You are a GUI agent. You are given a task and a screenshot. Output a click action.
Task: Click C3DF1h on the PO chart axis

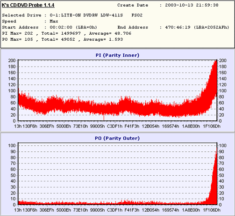pyautogui.click(x=114, y=210)
